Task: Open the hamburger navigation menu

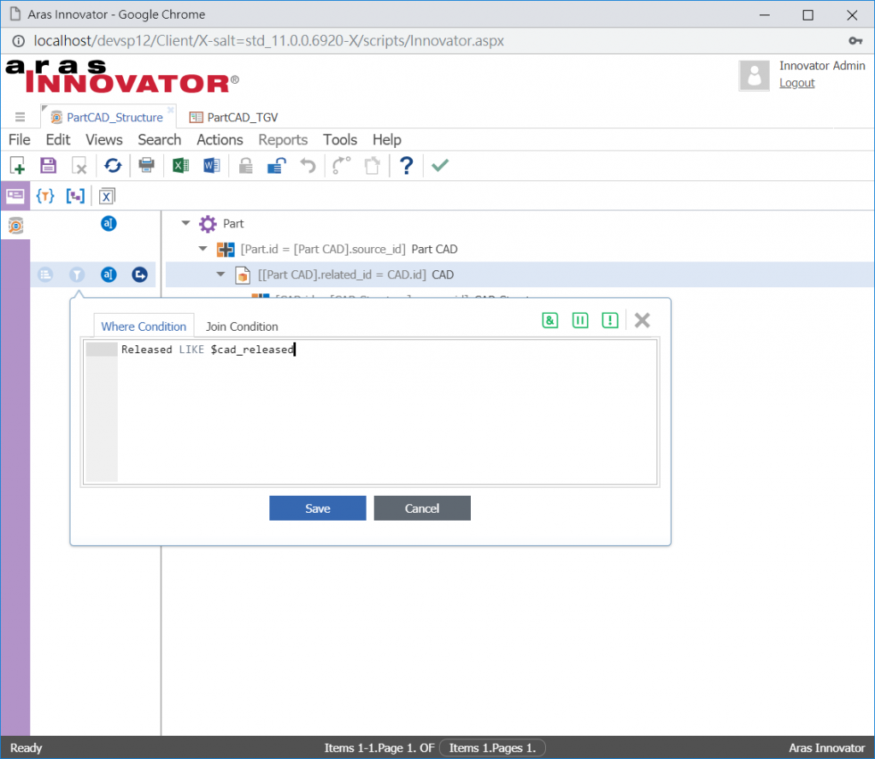Action: [x=21, y=116]
